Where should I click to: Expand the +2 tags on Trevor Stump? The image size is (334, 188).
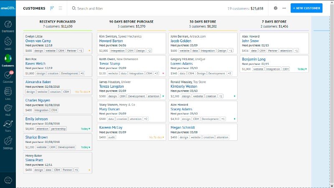(156, 73)
